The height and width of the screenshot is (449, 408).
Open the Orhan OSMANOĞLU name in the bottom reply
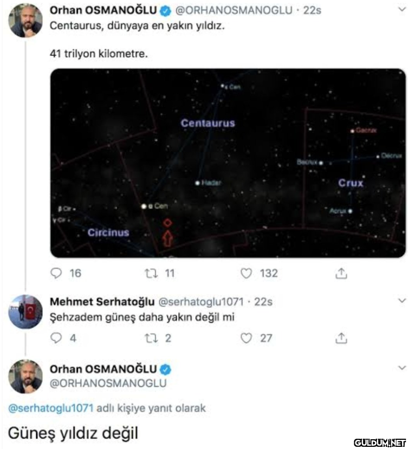point(103,369)
